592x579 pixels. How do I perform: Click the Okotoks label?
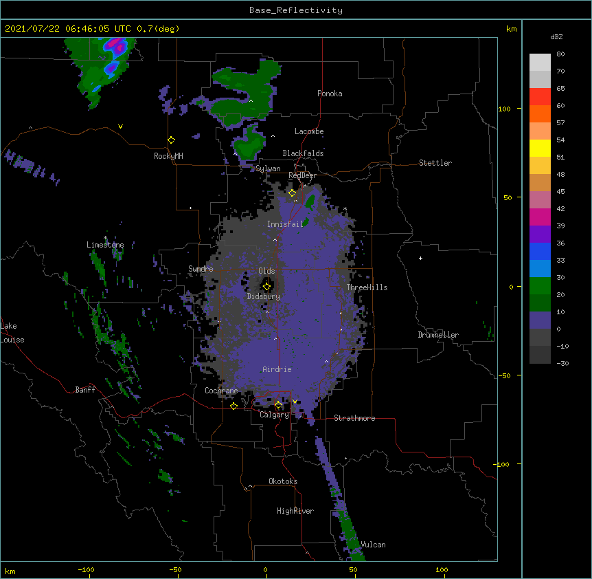point(283,481)
